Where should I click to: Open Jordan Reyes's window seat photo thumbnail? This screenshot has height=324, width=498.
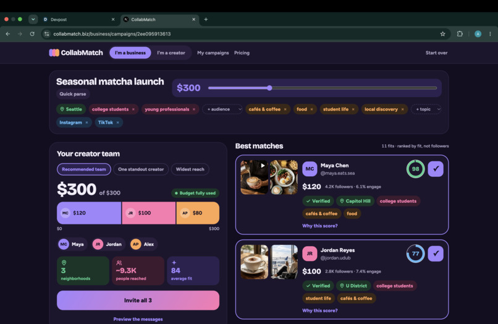pos(284,262)
